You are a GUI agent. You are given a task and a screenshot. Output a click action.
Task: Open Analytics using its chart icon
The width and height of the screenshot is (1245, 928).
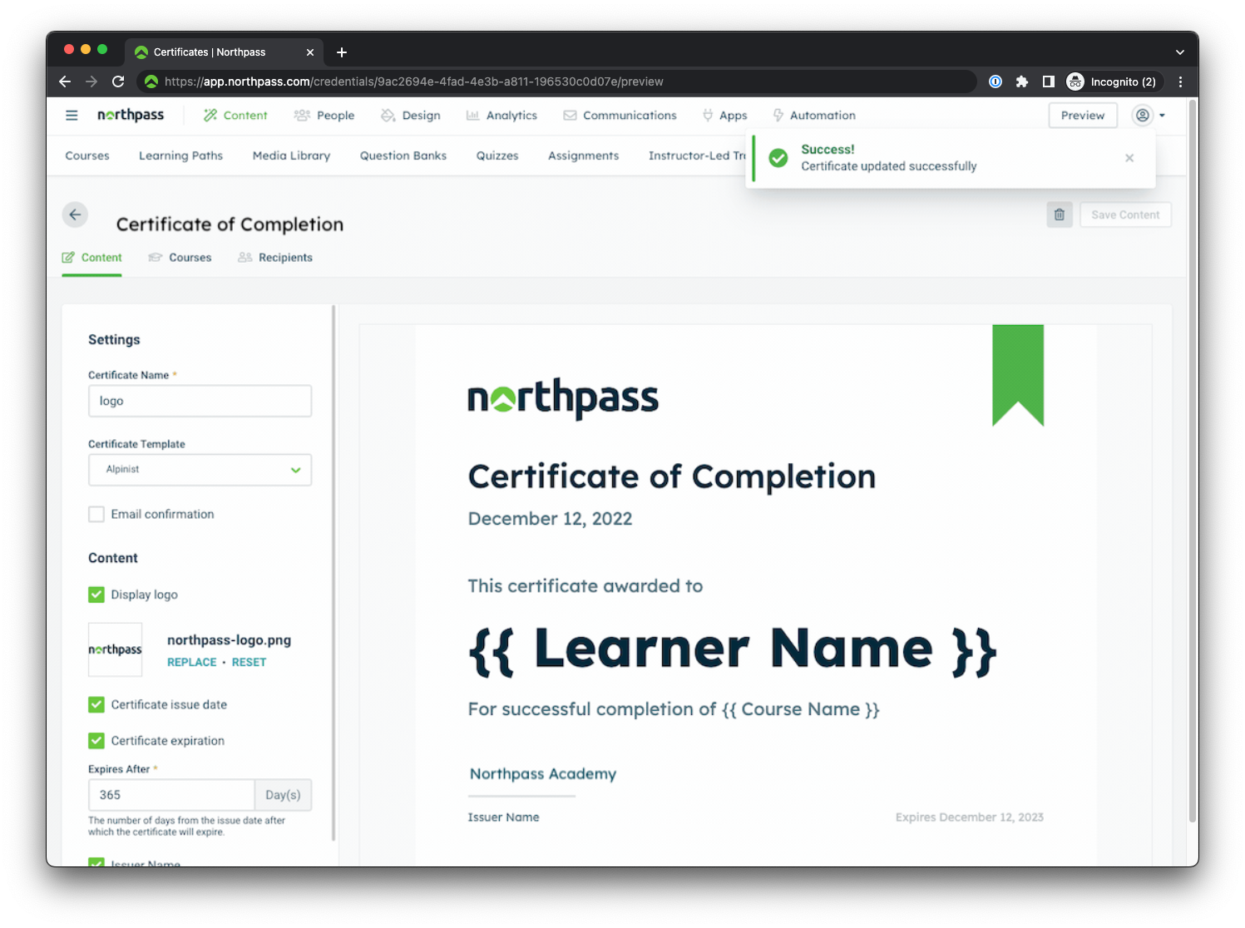[x=472, y=115]
